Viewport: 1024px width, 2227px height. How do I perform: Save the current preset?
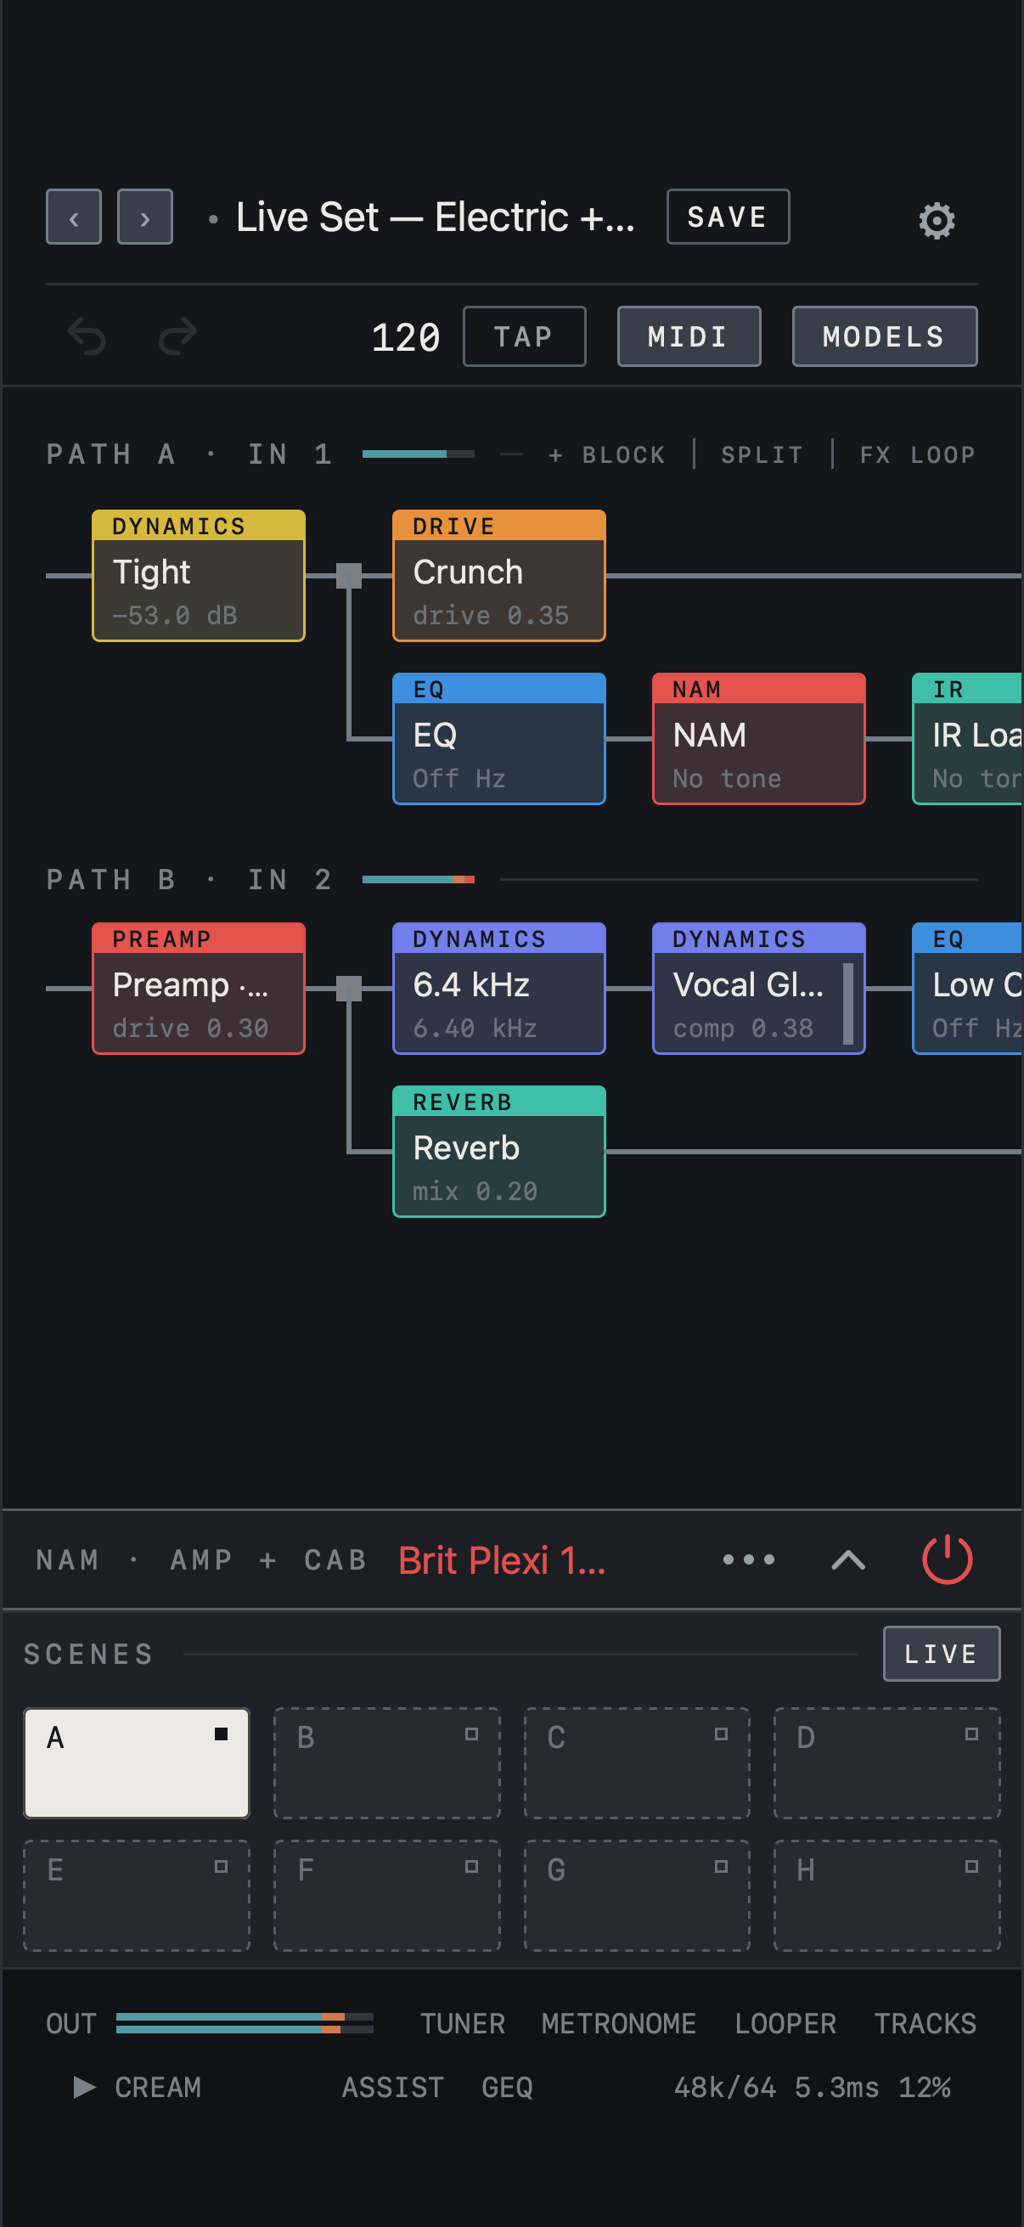[728, 217]
